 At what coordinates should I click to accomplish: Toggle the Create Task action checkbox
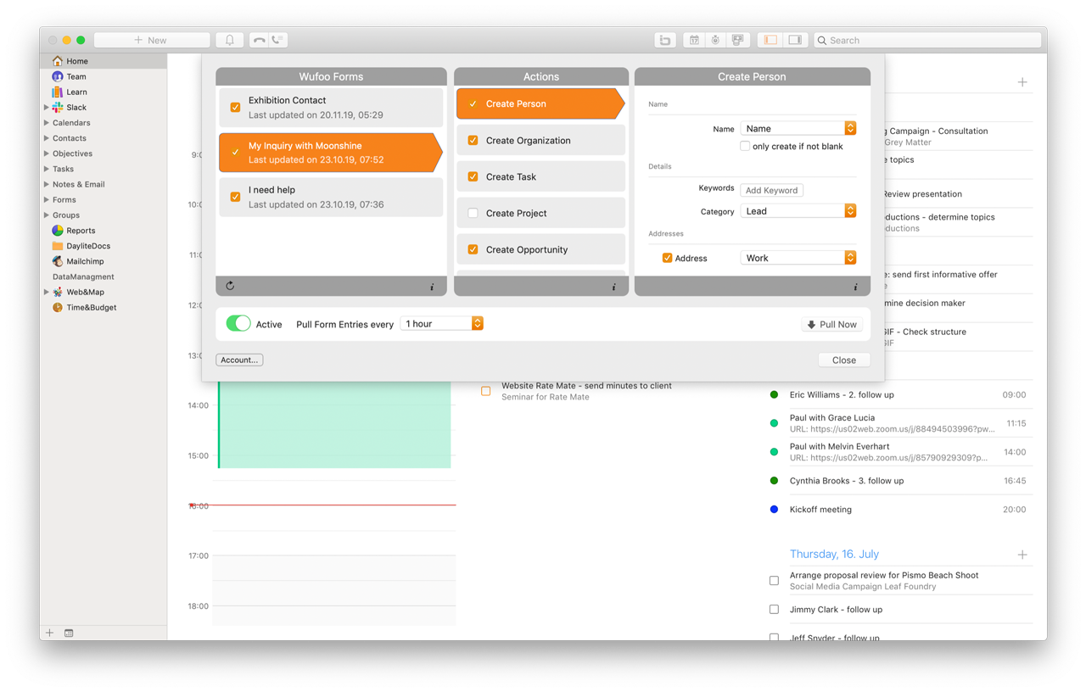tap(473, 177)
